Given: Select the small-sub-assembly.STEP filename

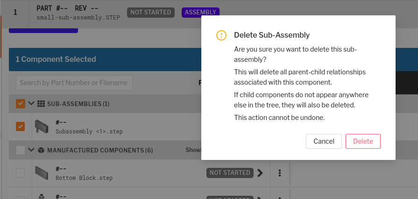Looking at the screenshot, I should pos(78,18).
